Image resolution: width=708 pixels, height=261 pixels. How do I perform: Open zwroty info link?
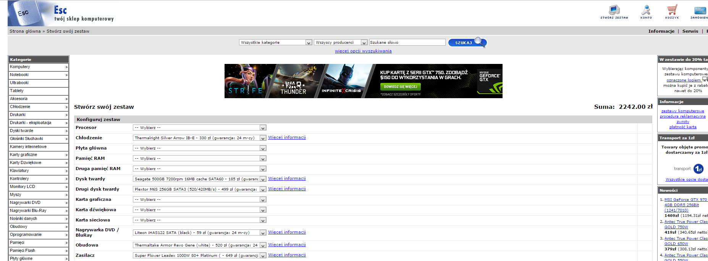click(683, 122)
